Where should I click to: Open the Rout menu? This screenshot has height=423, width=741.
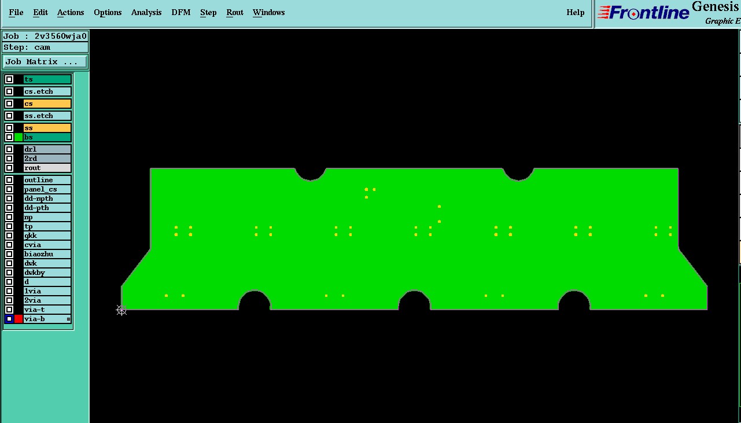pos(235,12)
